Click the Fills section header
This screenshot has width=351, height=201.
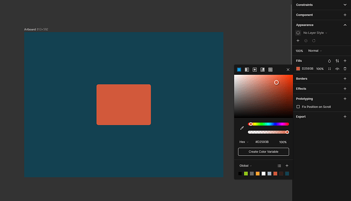point(299,61)
